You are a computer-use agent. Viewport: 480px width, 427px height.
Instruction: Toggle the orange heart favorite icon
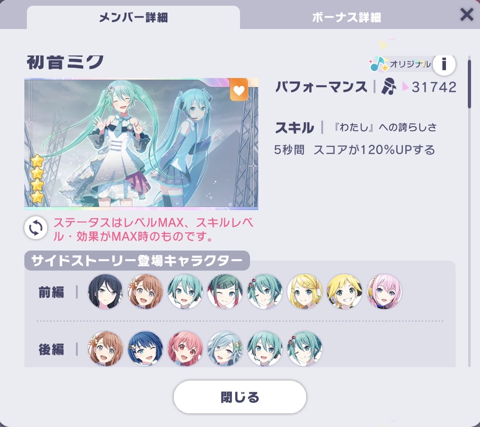click(x=239, y=90)
